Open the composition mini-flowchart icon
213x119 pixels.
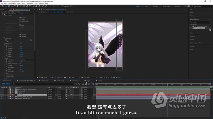(x=76, y=84)
